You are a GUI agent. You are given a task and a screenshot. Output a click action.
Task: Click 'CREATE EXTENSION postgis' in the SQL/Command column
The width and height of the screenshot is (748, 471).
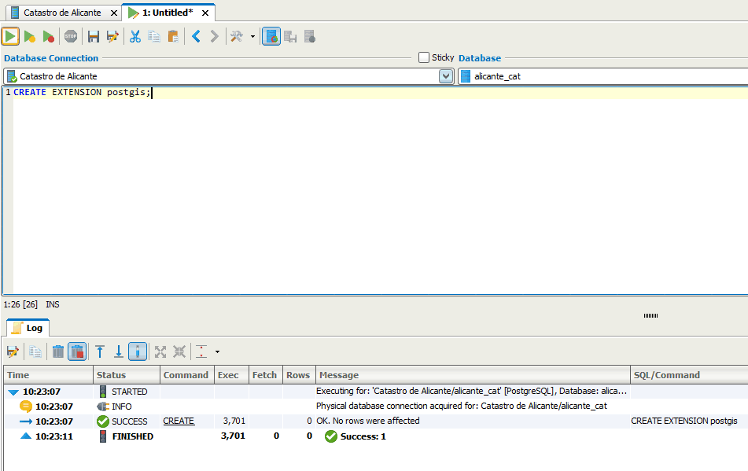(x=684, y=421)
